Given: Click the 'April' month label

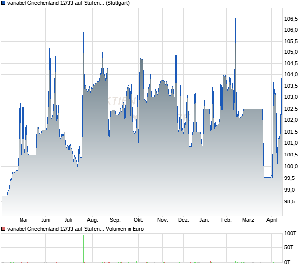Looking at the screenshot, I should [271, 220].
